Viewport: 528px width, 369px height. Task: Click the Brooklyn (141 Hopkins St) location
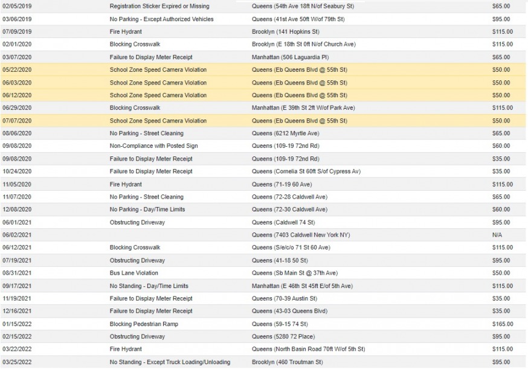[286, 31]
